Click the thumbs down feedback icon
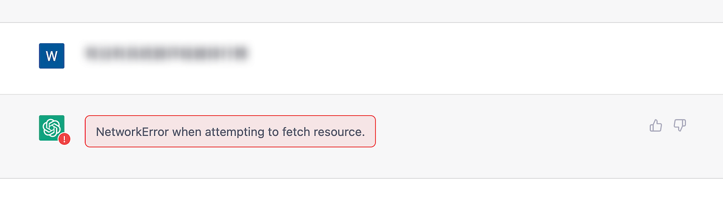The width and height of the screenshot is (723, 205). (x=680, y=125)
